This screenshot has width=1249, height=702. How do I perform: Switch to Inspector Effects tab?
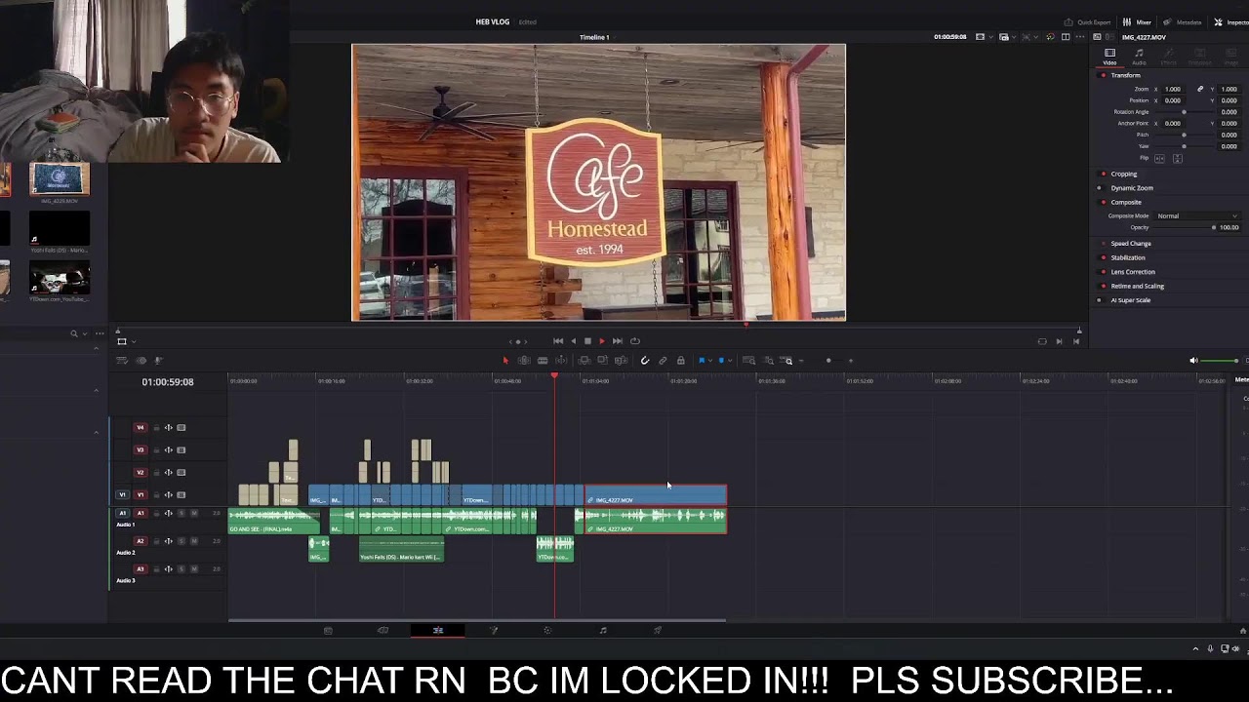coord(1169,57)
